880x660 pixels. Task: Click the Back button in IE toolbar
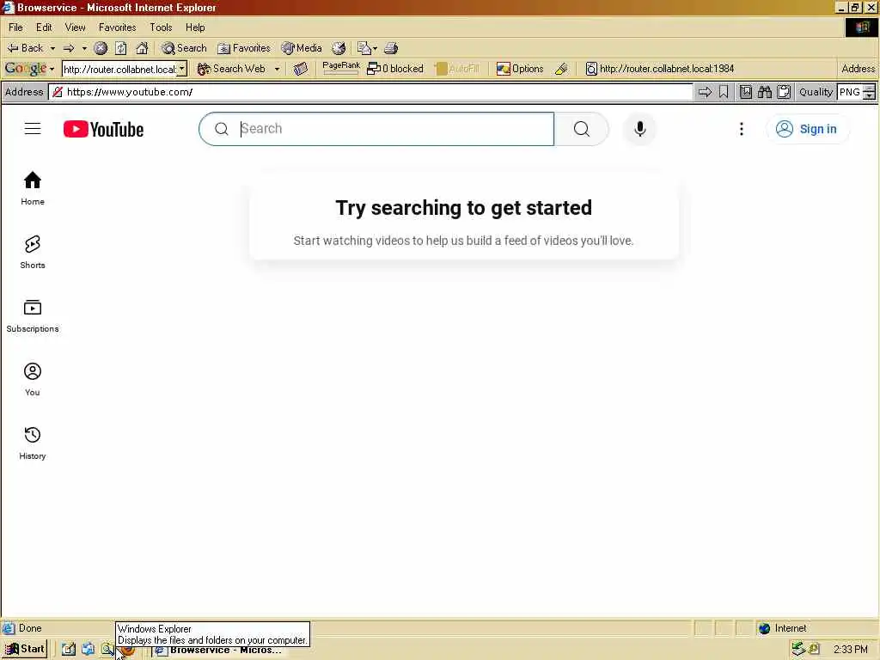(25, 48)
